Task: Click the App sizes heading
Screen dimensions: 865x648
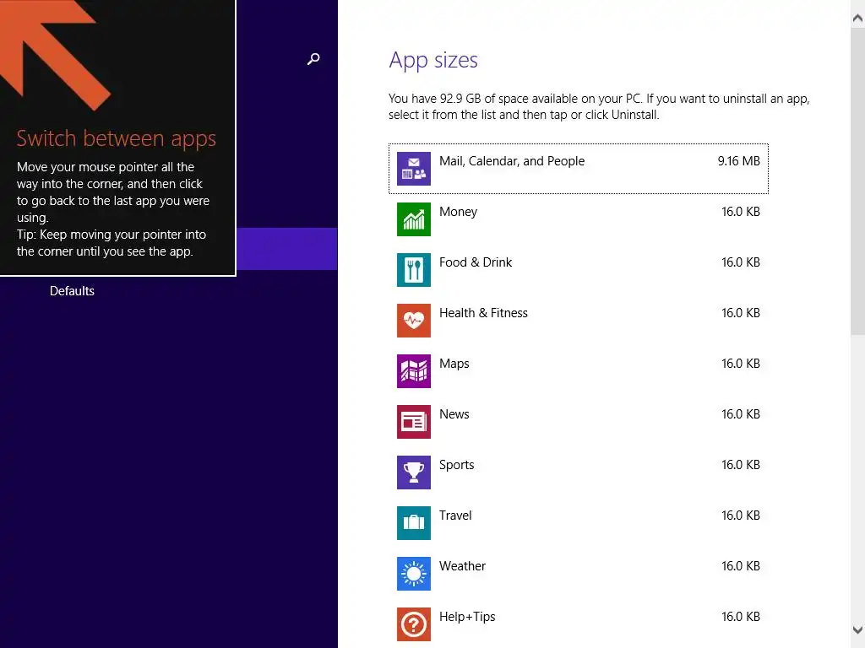Action: point(433,61)
